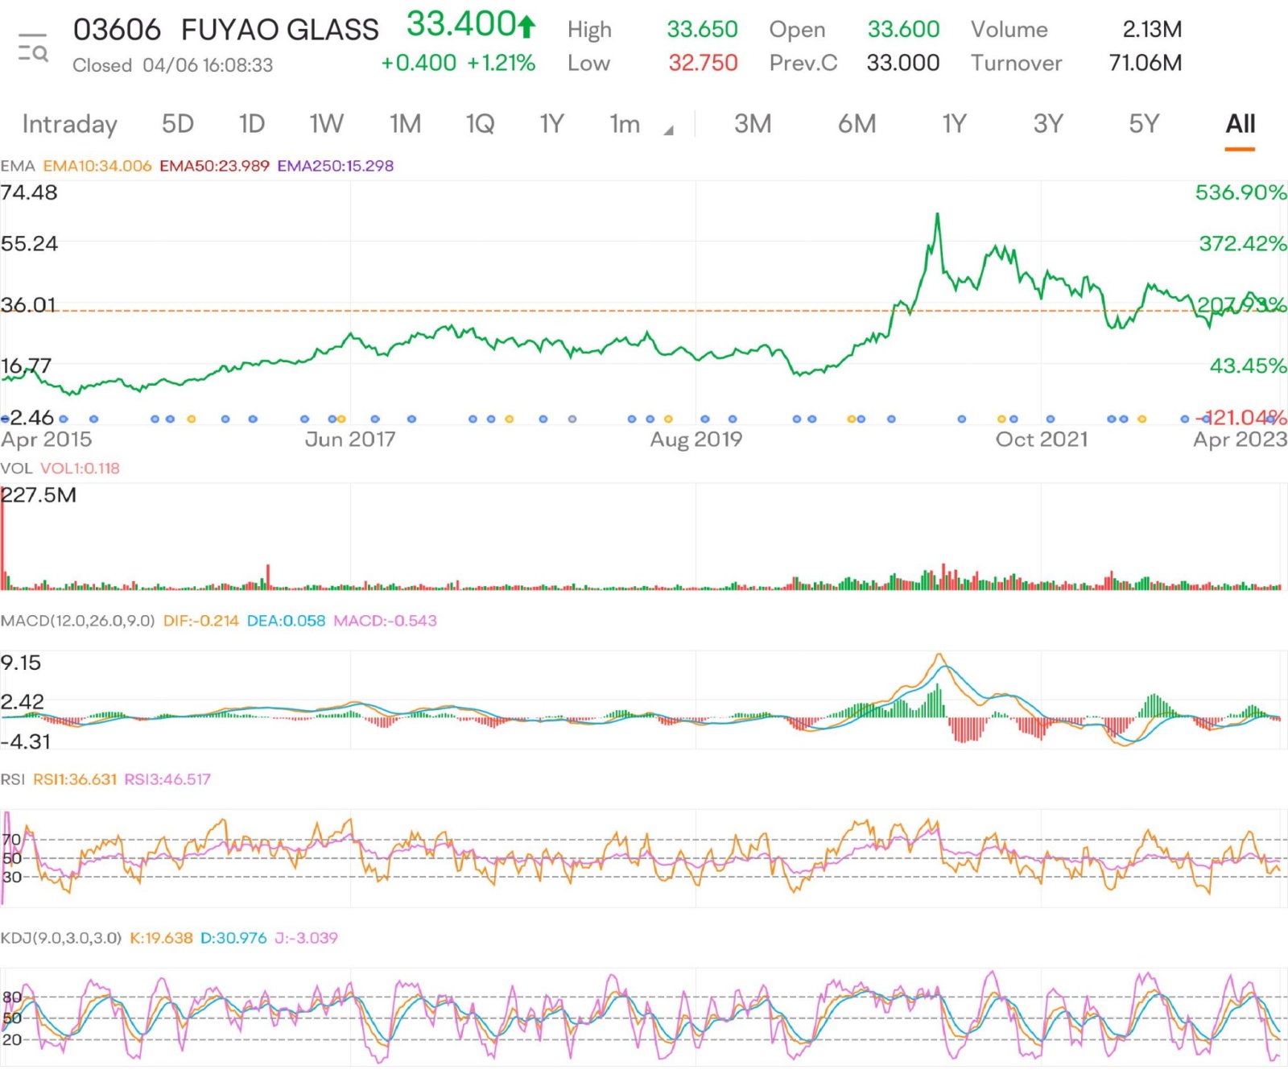
Task: Click the Low value 32.750
Action: click(703, 63)
